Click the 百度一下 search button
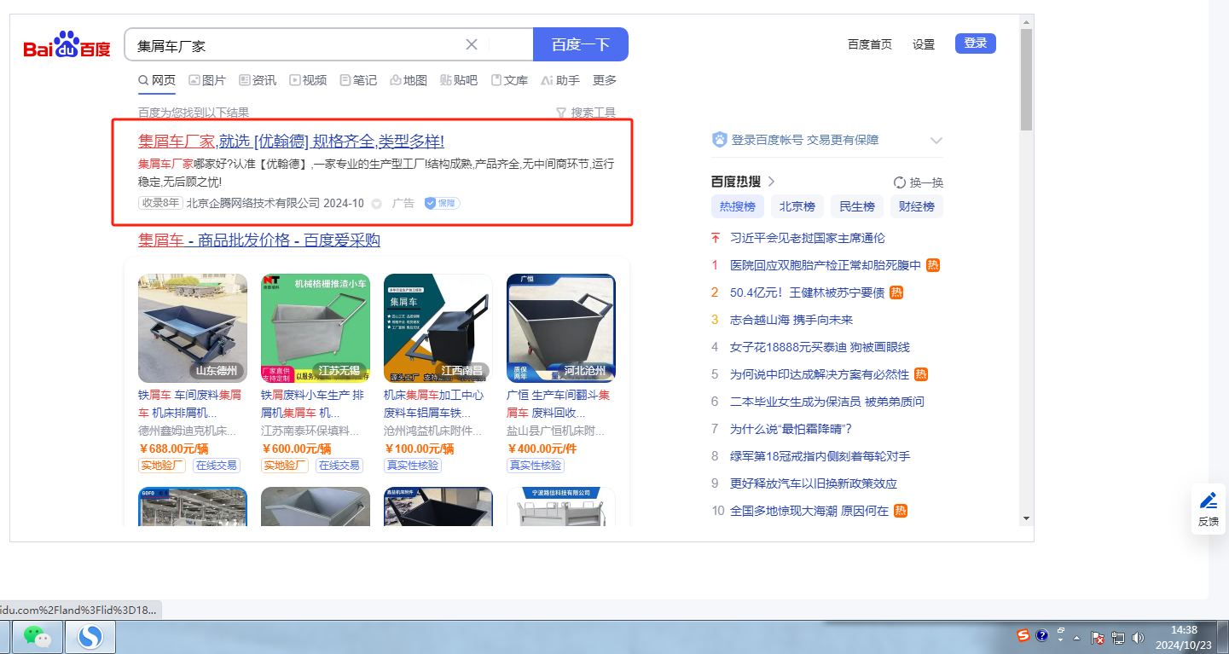Screen dimensions: 1229x654 tap(581, 44)
